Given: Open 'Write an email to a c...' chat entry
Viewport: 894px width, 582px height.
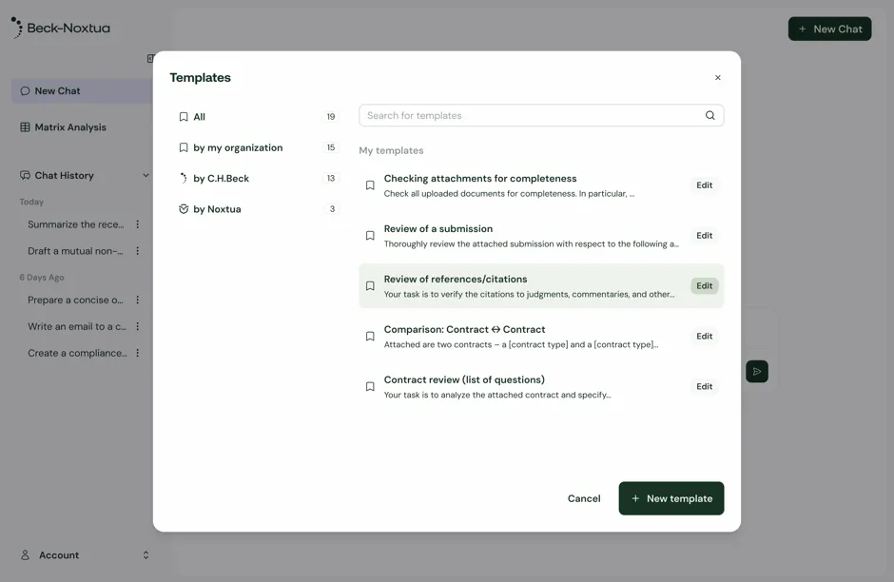Looking at the screenshot, I should [x=77, y=326].
